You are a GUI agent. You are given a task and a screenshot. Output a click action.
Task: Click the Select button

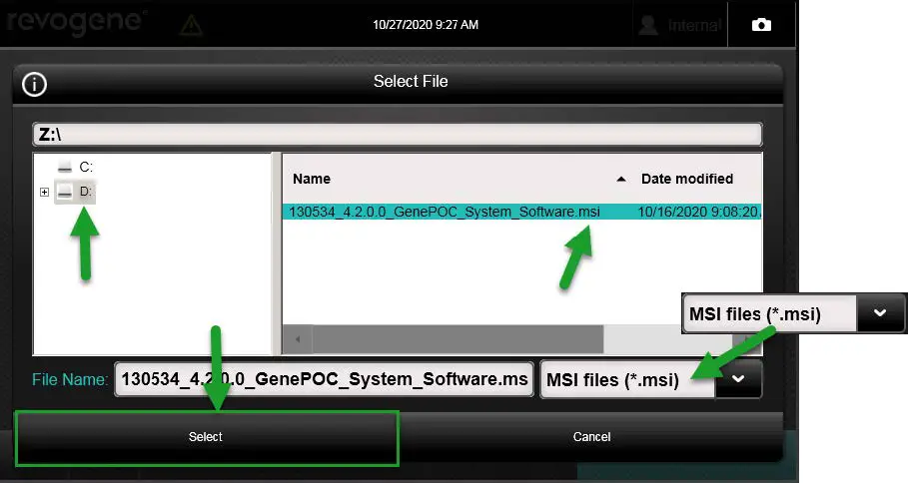coord(207,438)
